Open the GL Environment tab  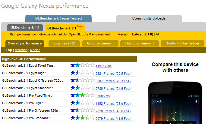click(100, 43)
